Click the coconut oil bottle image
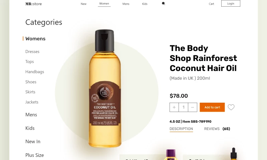Viewport: 267px width, 160px height. click(105, 88)
